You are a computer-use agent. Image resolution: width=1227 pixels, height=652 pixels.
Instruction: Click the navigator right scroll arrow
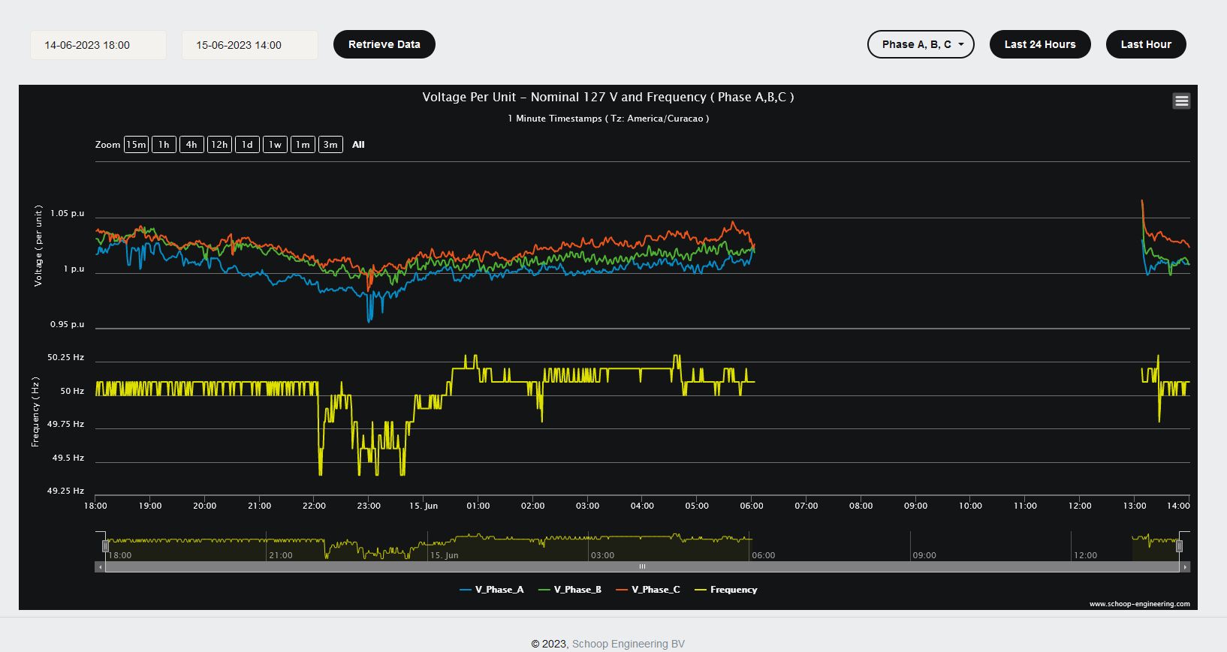point(1185,567)
